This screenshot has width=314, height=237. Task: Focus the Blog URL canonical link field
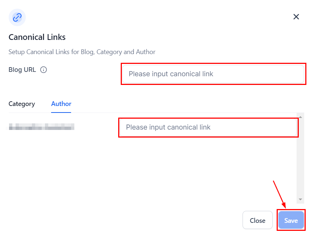pos(213,74)
